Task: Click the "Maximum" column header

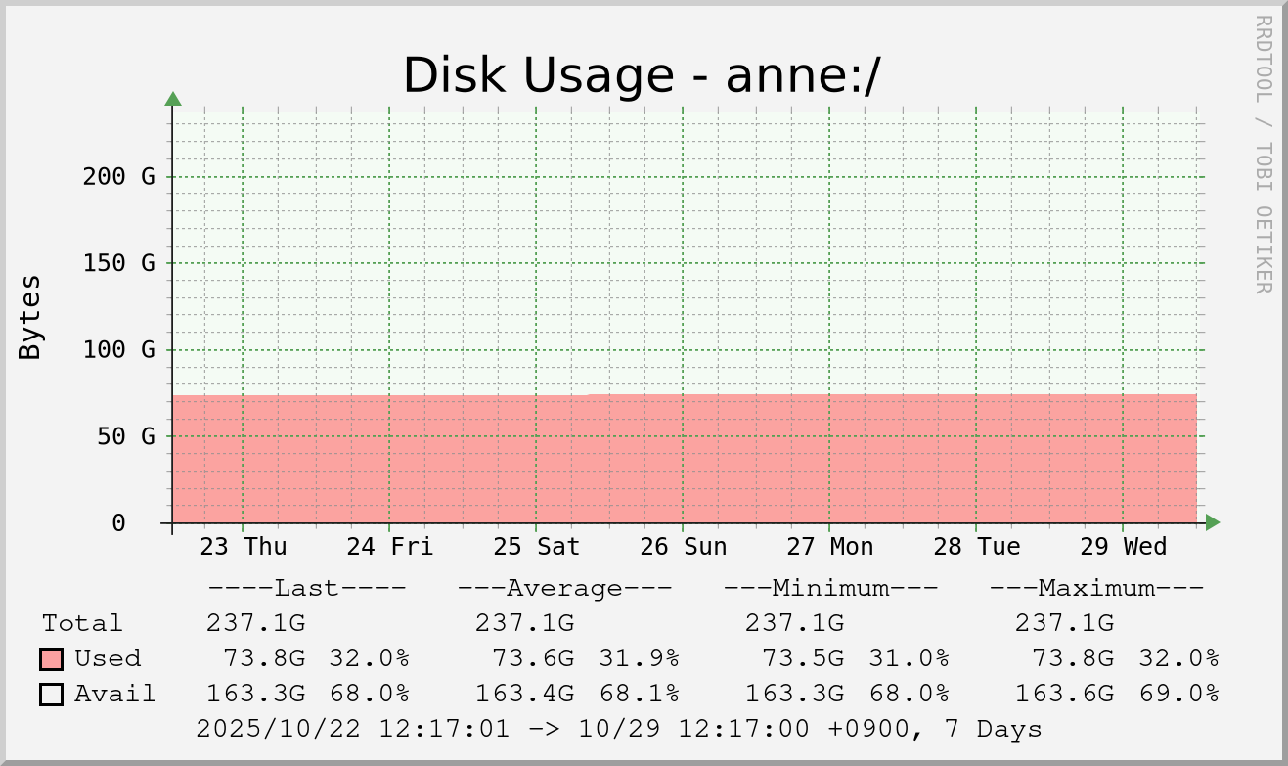Action: click(1096, 589)
